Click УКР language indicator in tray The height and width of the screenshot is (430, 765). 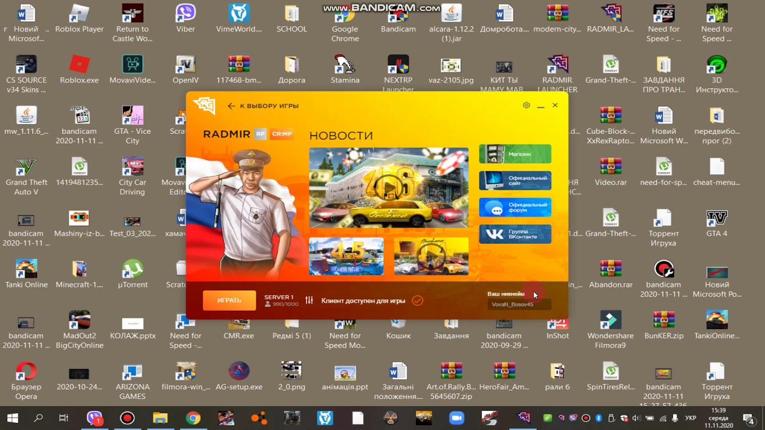[690, 418]
